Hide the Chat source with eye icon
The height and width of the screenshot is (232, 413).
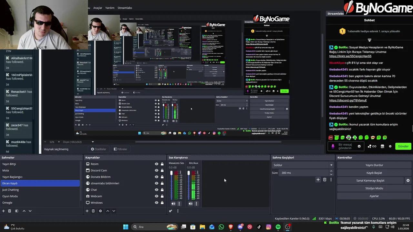156,190
